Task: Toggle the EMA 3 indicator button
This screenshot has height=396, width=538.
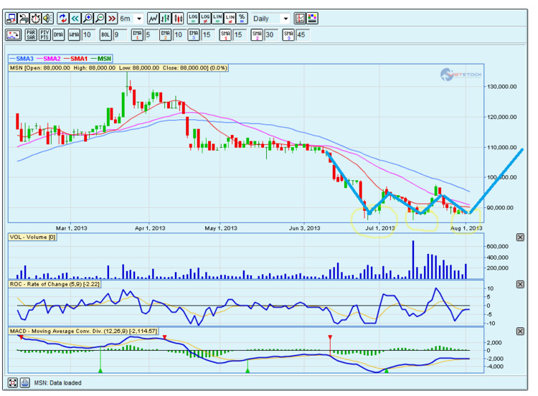Action: pyautogui.click(x=194, y=34)
